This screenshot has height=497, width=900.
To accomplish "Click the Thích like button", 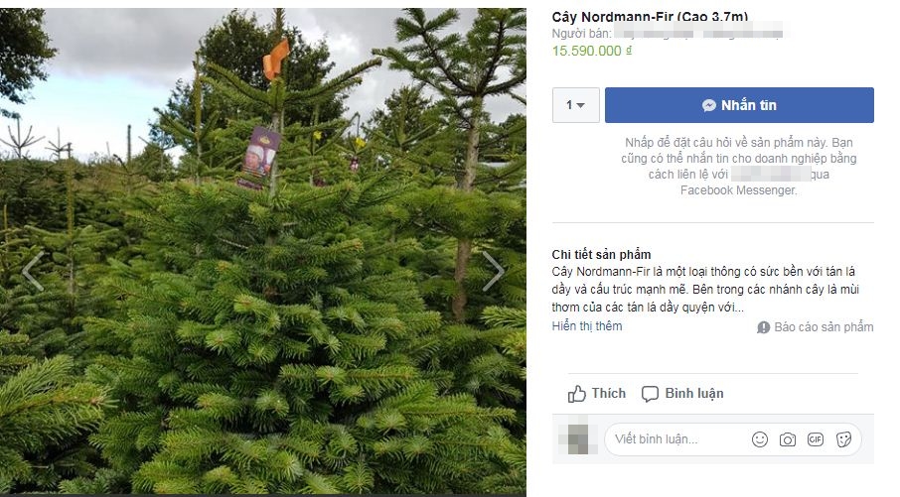I will 597,394.
